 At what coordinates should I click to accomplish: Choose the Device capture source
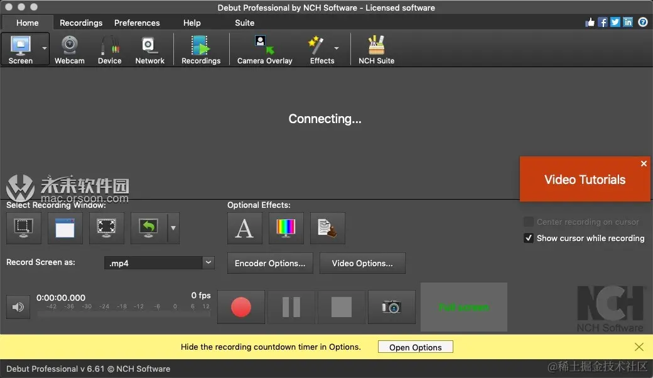coord(109,50)
